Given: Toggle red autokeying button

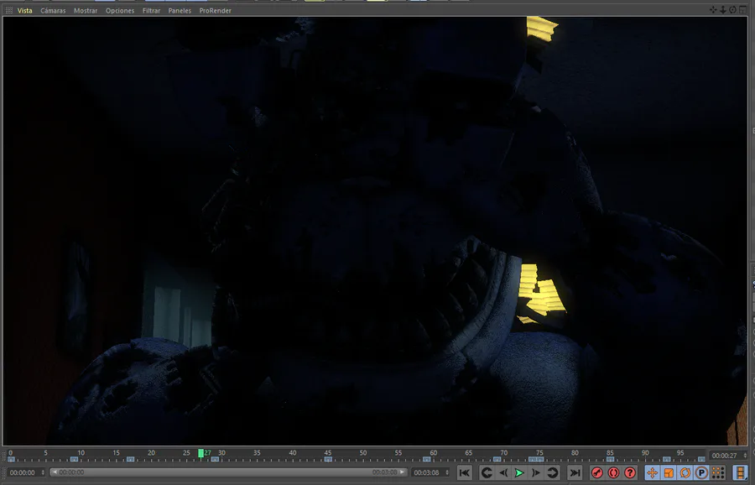Looking at the screenshot, I should pyautogui.click(x=613, y=473).
